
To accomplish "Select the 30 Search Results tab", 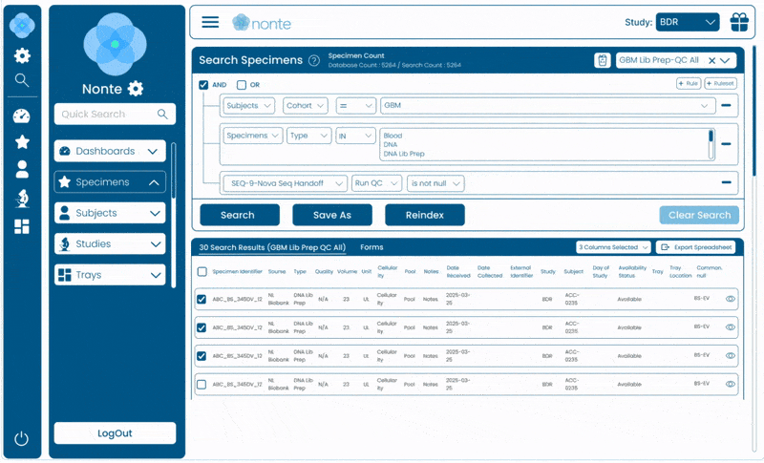I will (271, 247).
